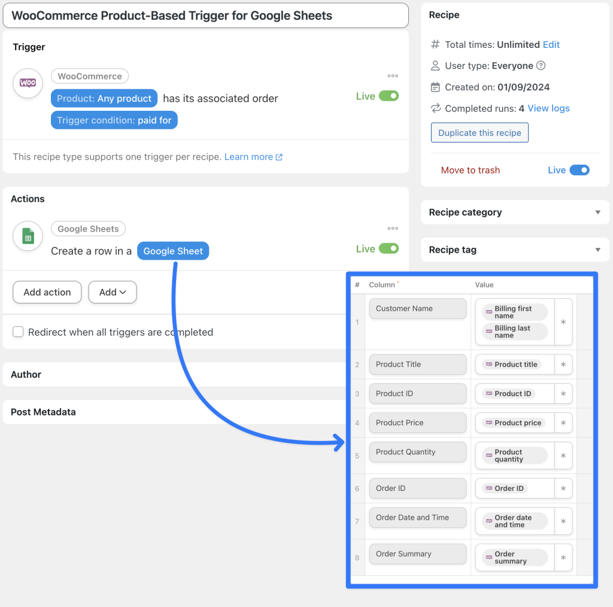The height and width of the screenshot is (607, 613).
Task: Expand the Recipe tag dropdown
Action: 597,250
